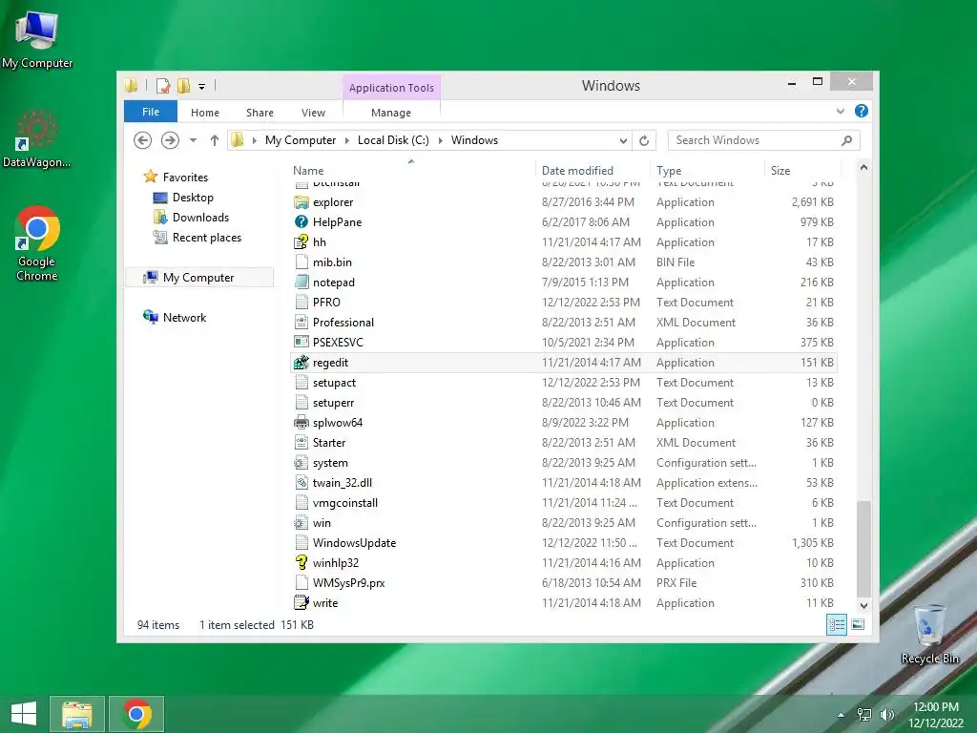This screenshot has height=733, width=977.
Task: Open the Windows Start button
Action: [x=24, y=714]
